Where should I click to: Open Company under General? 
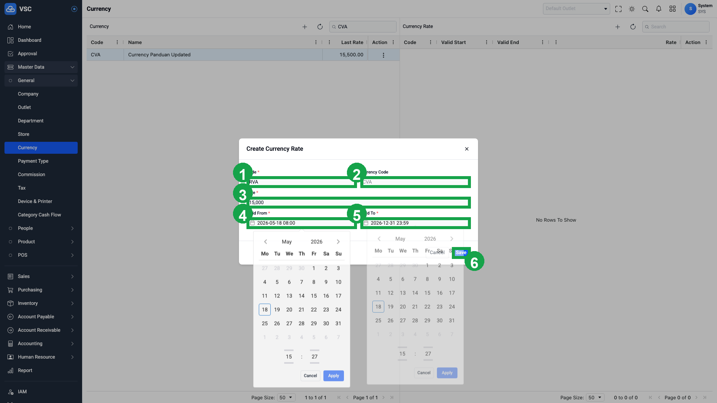41,94
